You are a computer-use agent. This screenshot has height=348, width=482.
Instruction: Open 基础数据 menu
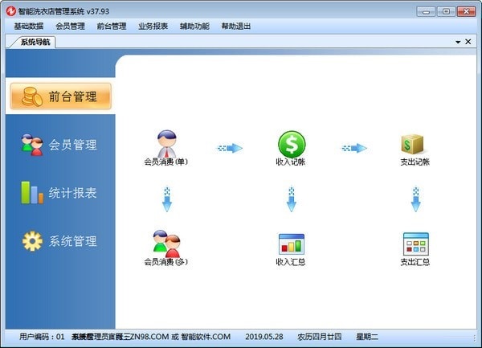point(28,26)
